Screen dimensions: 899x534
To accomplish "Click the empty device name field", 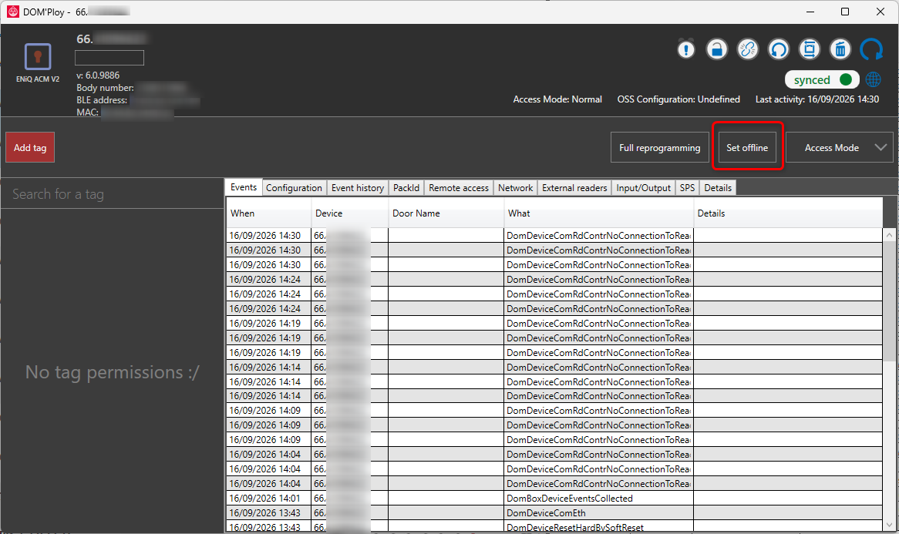I will 109,58.
